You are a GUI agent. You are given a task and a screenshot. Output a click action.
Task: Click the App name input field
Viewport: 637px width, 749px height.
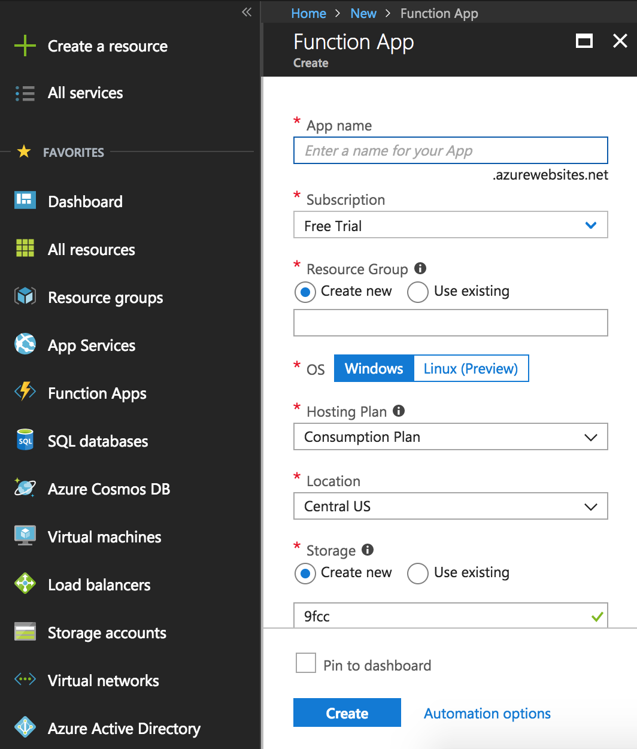pyautogui.click(x=451, y=150)
